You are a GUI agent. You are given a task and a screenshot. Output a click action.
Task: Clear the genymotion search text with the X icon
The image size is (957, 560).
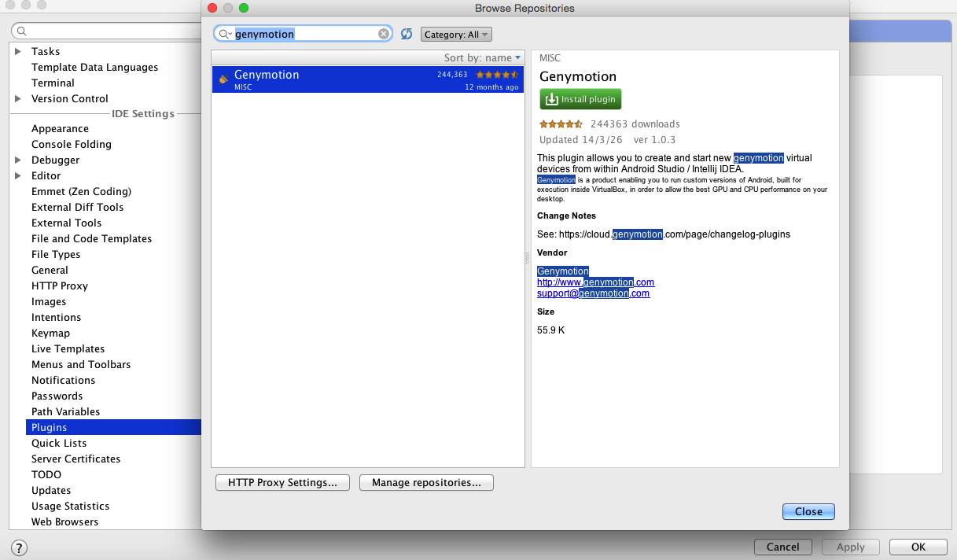tap(384, 34)
